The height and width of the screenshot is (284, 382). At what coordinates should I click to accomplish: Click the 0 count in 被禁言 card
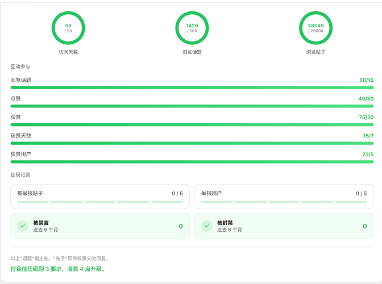pyautogui.click(x=181, y=226)
